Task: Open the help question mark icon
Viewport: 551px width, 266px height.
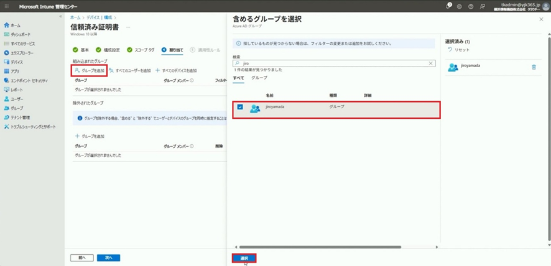Action: point(471,6)
